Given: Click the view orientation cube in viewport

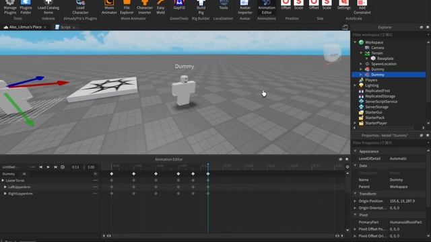Looking at the screenshot, I should pos(333,53).
